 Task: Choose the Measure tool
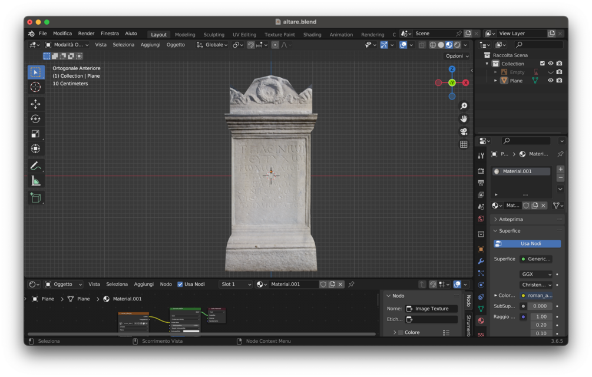coord(35,181)
